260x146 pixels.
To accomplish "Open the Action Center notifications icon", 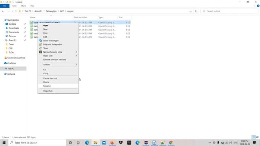I will 255,142.
